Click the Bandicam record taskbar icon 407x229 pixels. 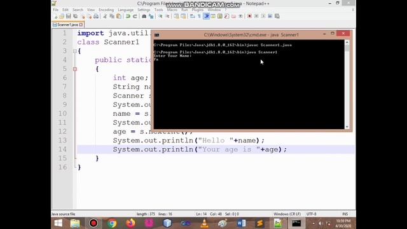[93, 223]
